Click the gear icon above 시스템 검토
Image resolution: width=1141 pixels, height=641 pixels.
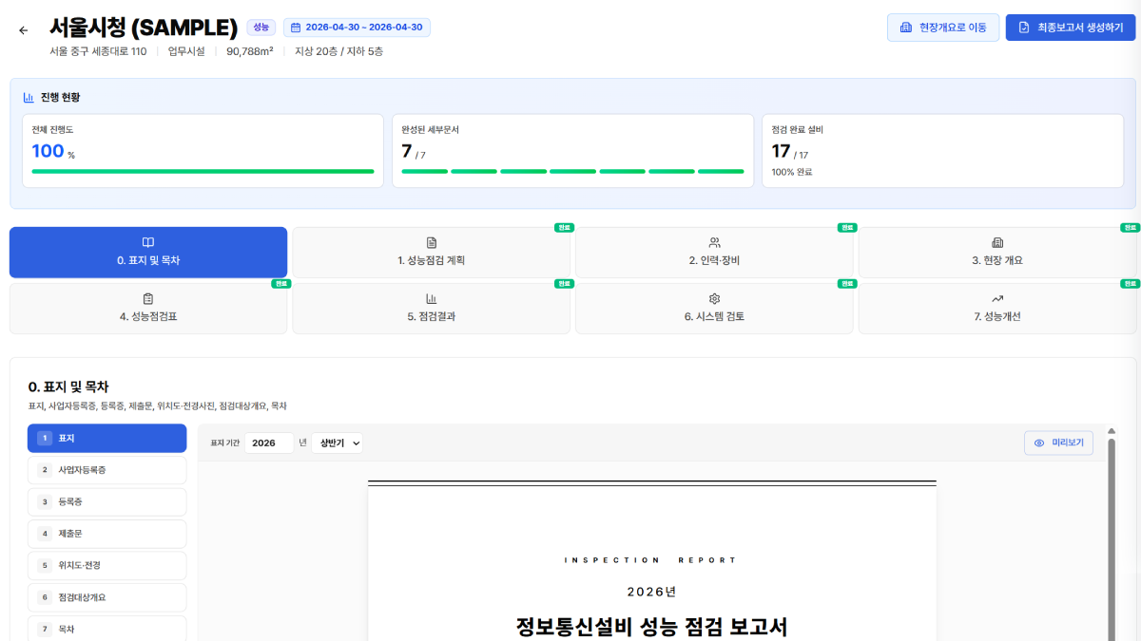715,299
